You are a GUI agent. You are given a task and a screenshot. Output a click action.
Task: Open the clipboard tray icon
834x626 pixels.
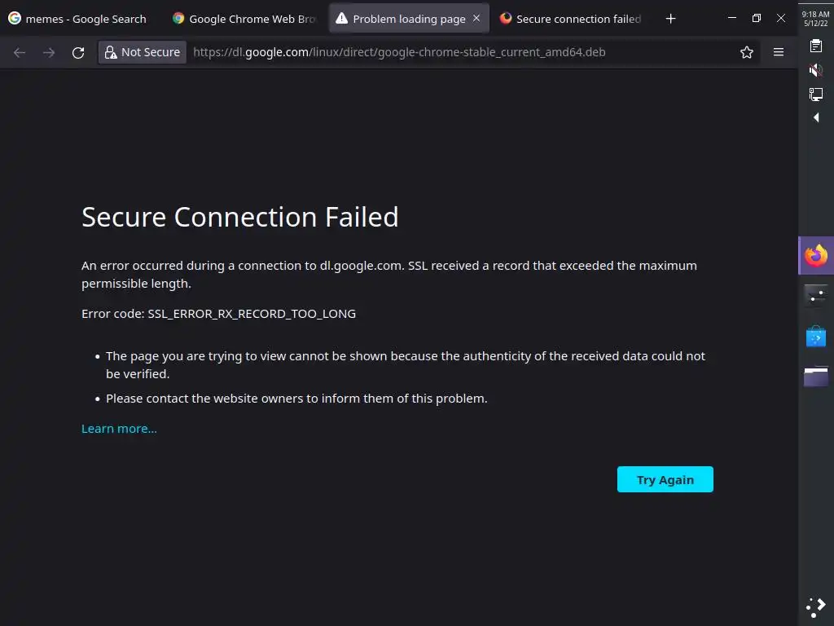(x=816, y=46)
